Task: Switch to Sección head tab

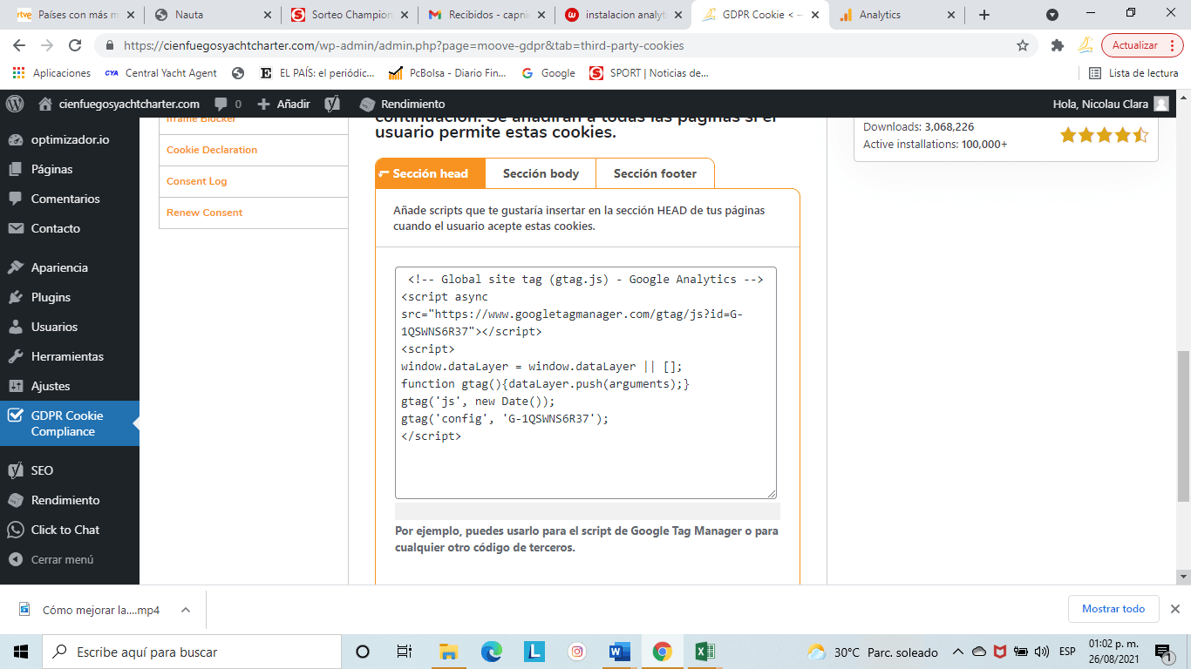Action: pos(430,173)
